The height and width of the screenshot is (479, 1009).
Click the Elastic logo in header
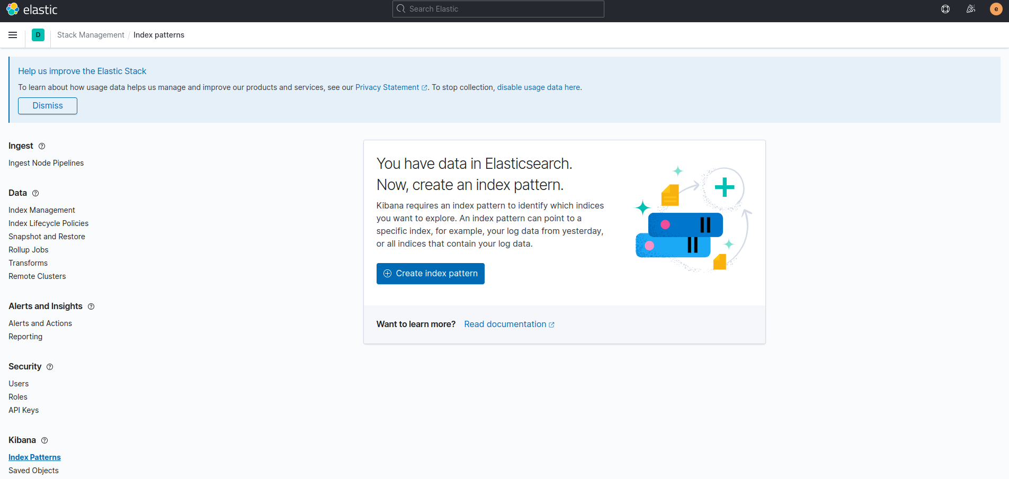32,9
